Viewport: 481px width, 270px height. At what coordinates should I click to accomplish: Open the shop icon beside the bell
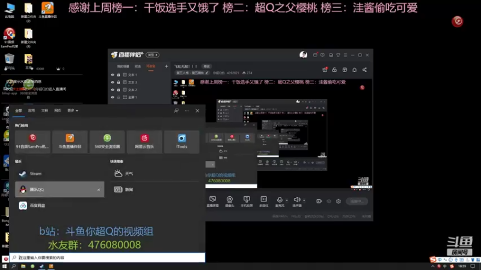click(x=345, y=70)
